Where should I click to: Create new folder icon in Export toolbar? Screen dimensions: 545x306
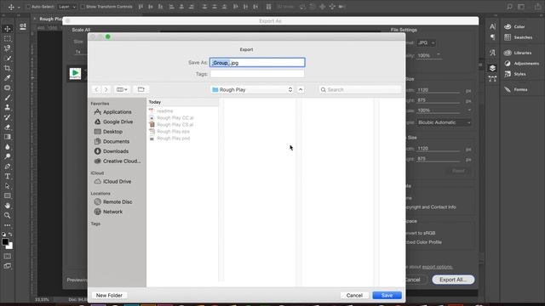[x=141, y=89]
